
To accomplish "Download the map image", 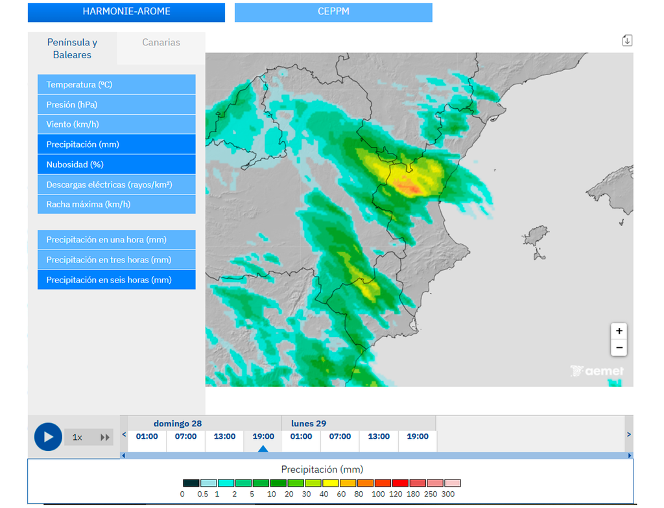I will click(x=626, y=41).
